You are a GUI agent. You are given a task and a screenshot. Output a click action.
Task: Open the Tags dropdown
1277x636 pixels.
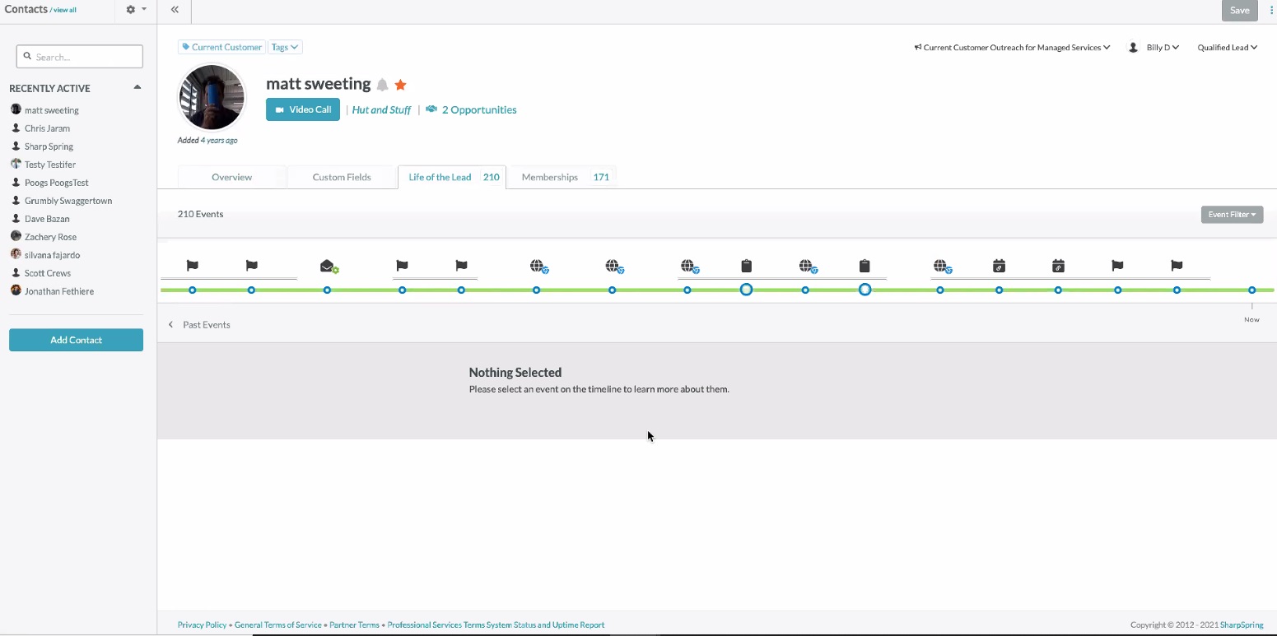pos(285,47)
